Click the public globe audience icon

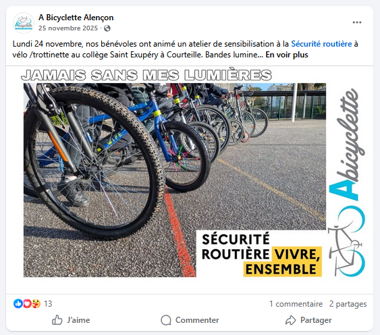107,28
